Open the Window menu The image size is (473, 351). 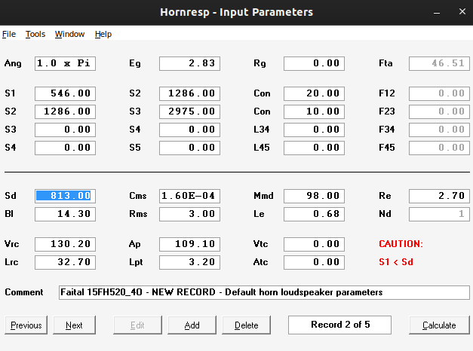click(x=69, y=34)
